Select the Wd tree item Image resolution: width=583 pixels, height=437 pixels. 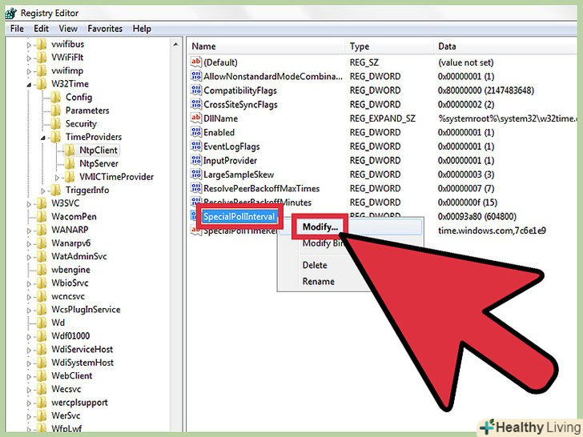[x=58, y=323]
